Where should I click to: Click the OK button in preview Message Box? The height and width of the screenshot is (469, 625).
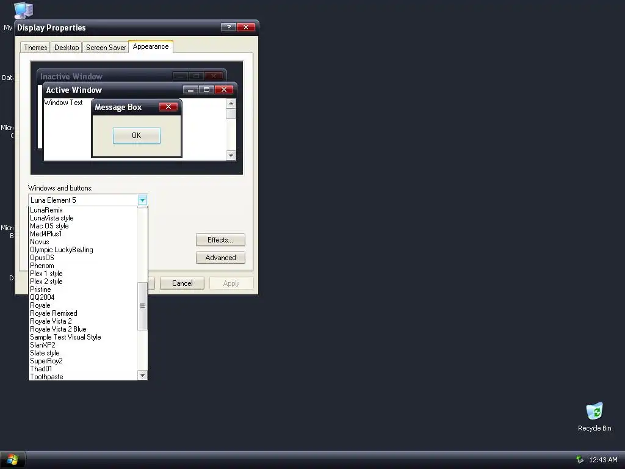point(137,136)
